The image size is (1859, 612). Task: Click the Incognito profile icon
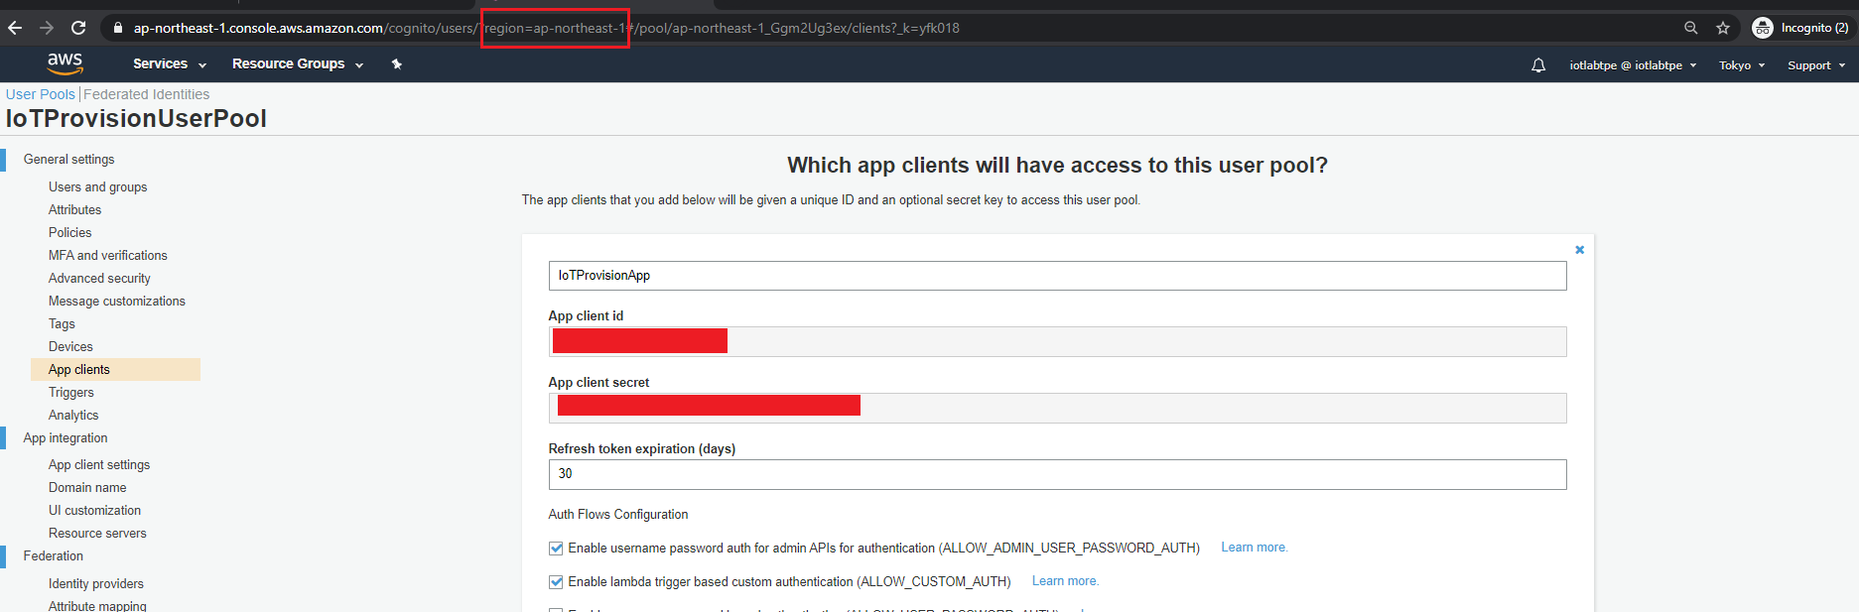coord(1763,28)
